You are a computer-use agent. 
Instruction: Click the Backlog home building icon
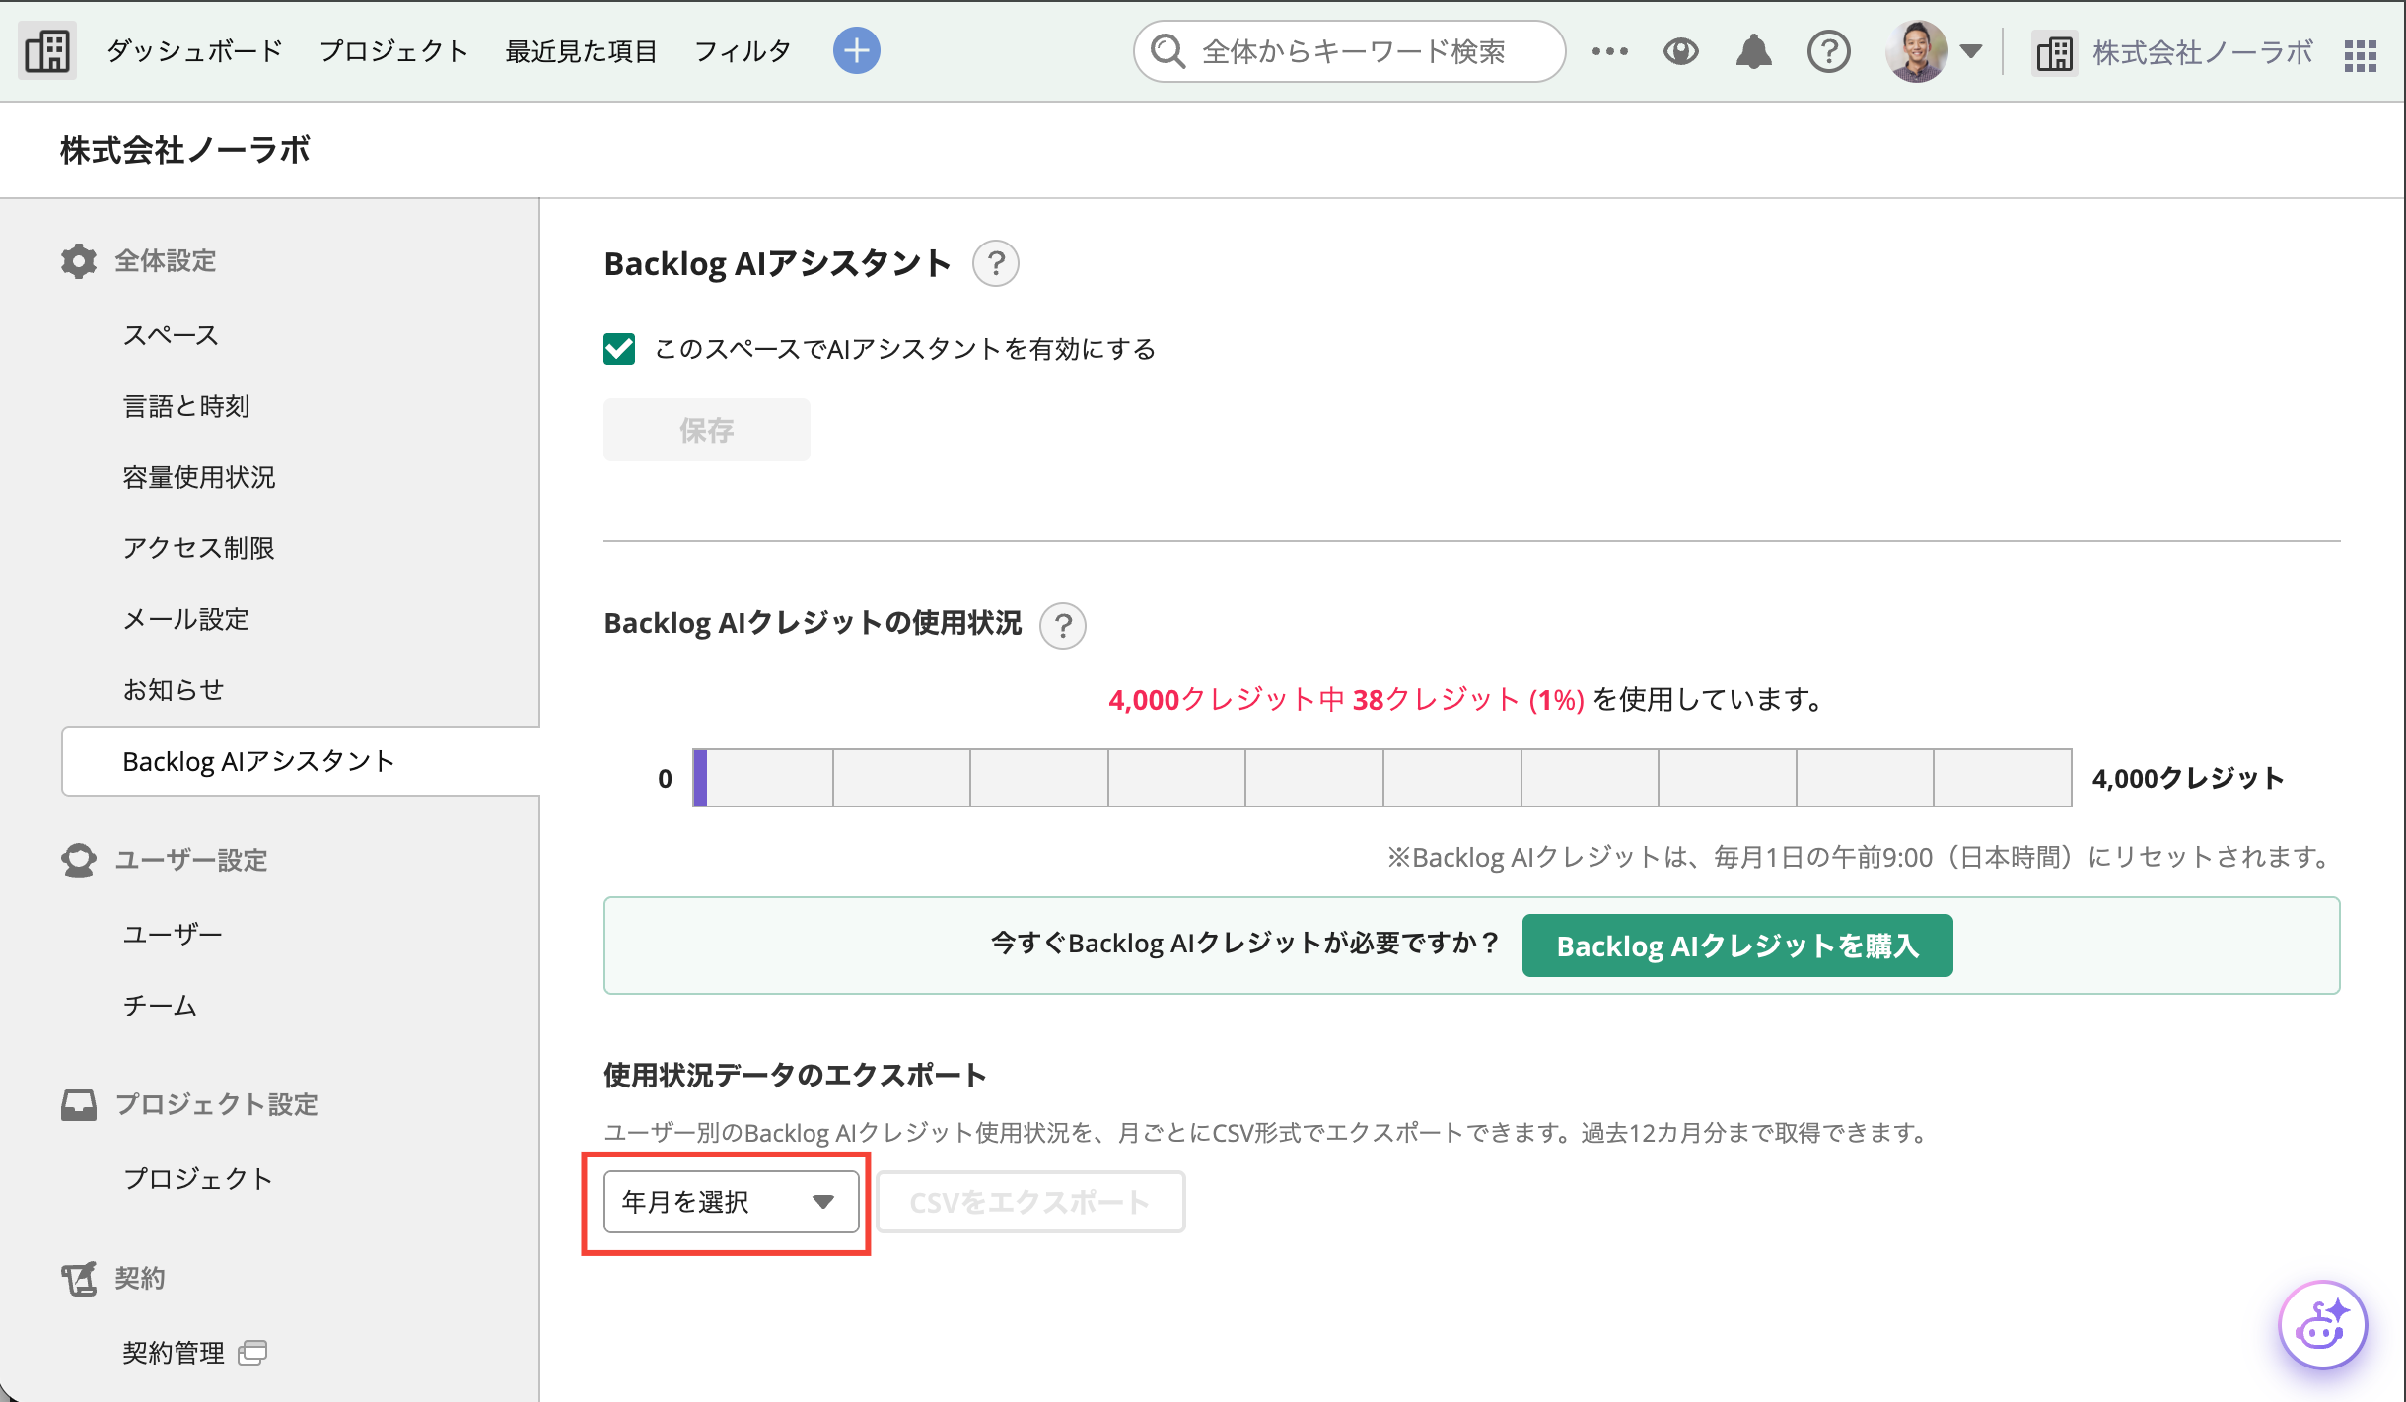click(x=46, y=51)
